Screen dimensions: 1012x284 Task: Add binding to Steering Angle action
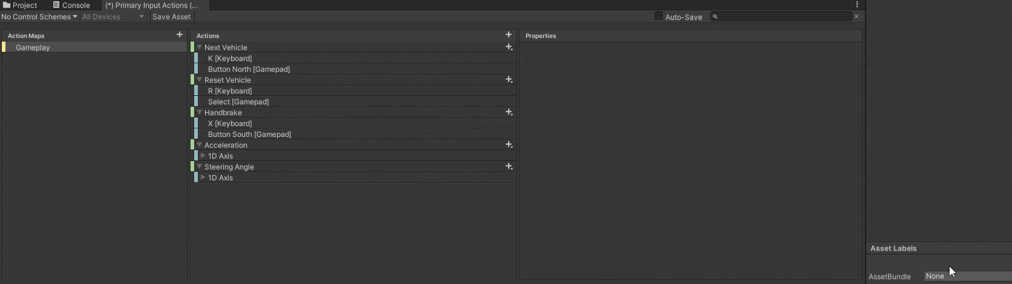click(x=509, y=167)
